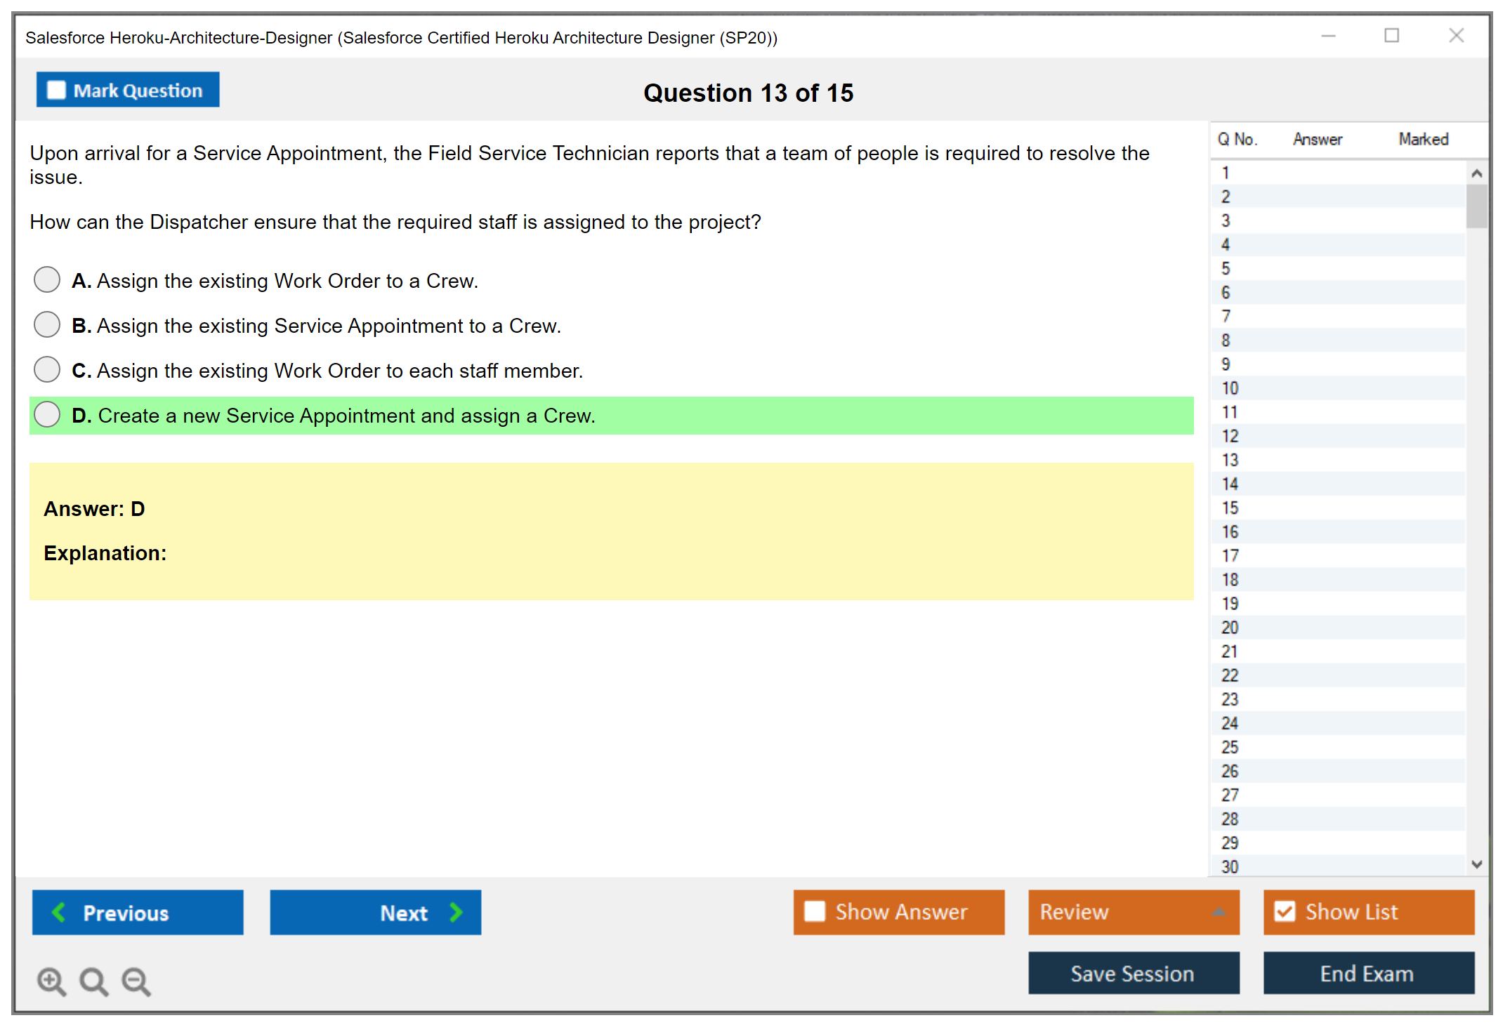Viewport: 1510px width, 1032px height.
Task: Toggle the Mark Question checkbox
Action: pos(56,91)
